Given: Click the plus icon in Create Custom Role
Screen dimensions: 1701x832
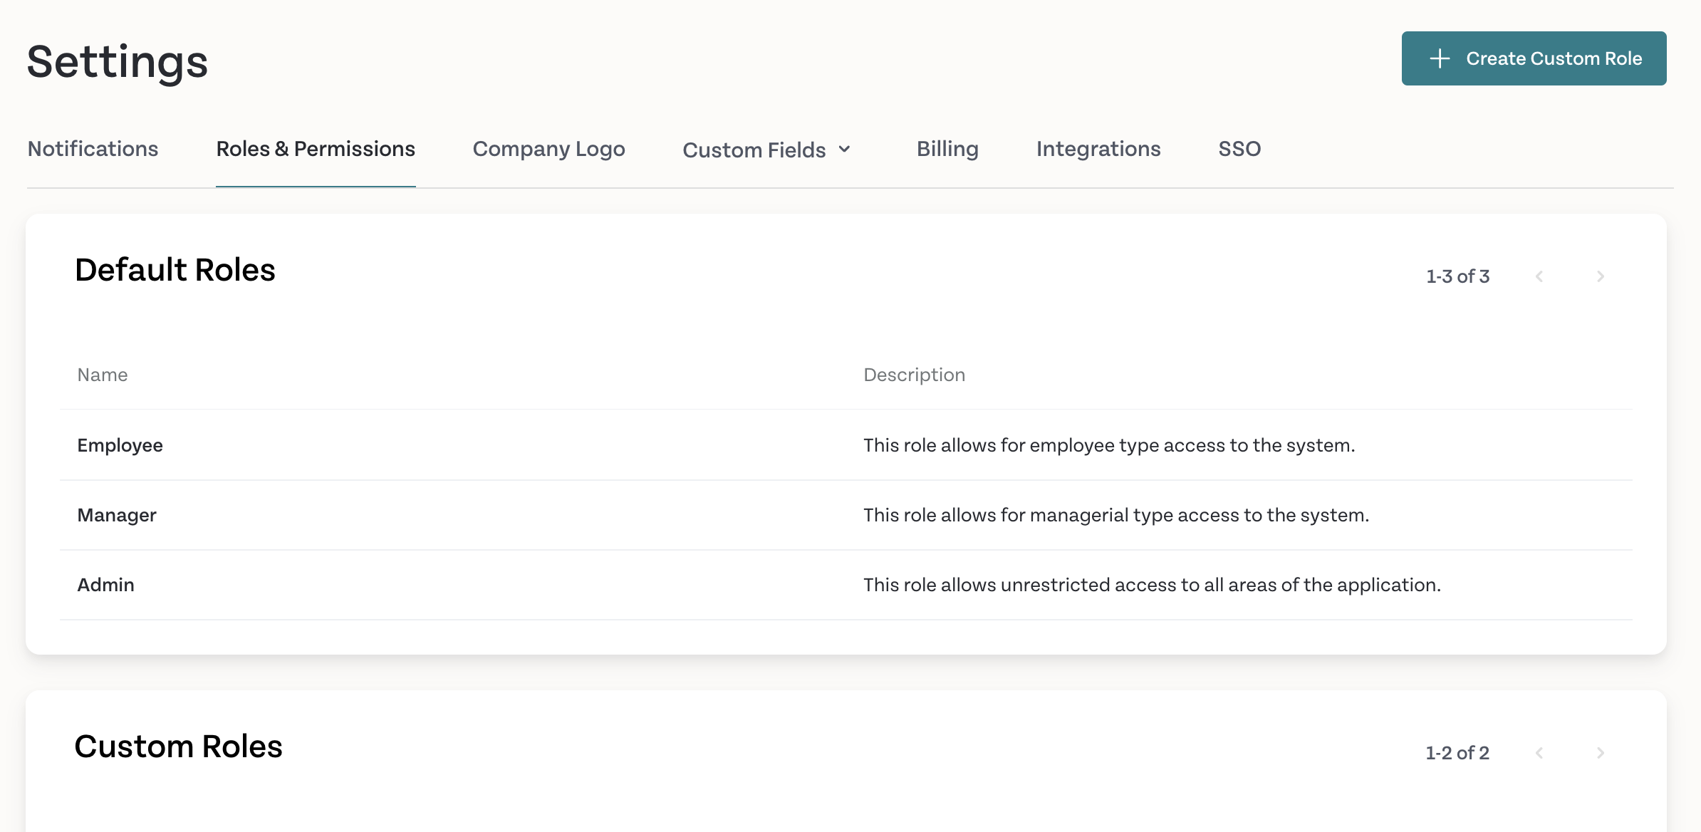Looking at the screenshot, I should click(x=1440, y=58).
